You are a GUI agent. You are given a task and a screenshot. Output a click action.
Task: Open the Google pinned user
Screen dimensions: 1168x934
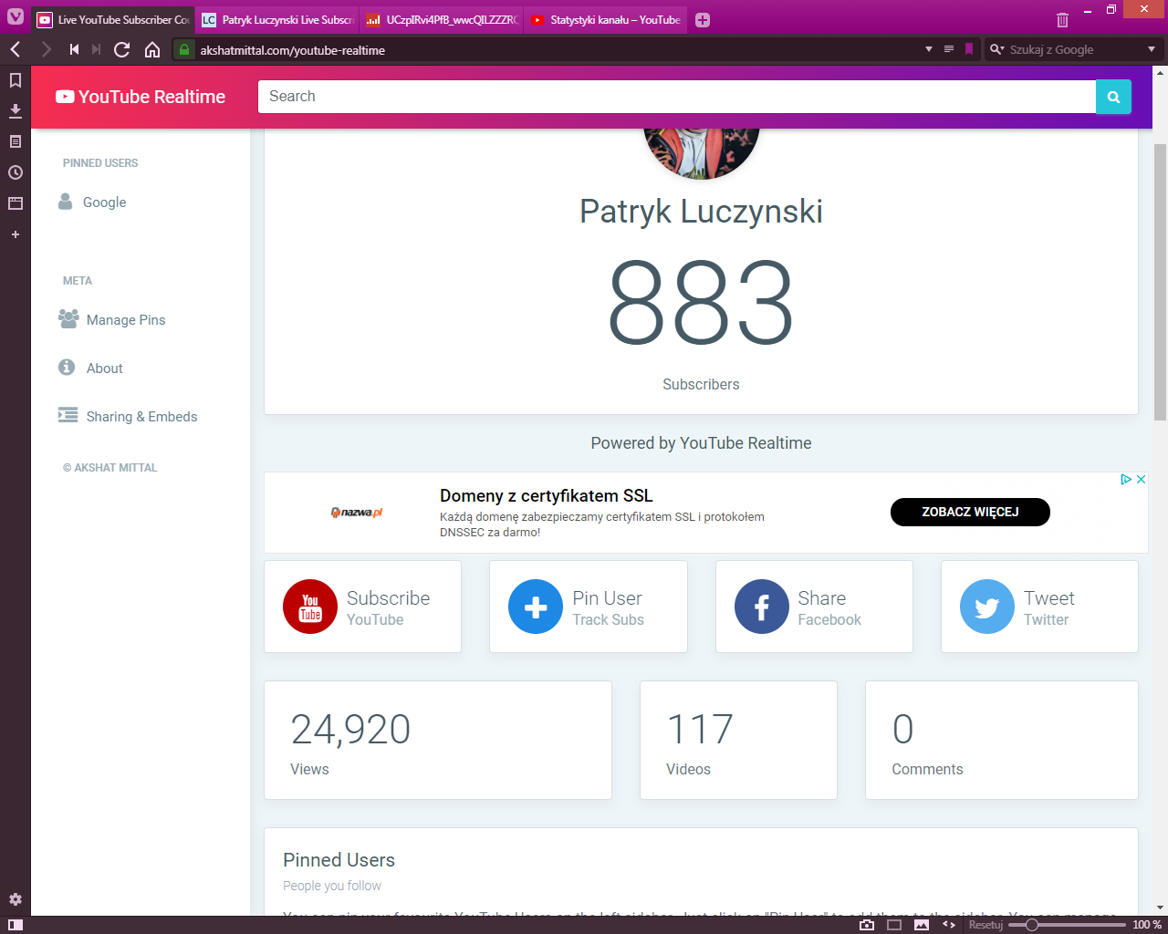pos(93,202)
